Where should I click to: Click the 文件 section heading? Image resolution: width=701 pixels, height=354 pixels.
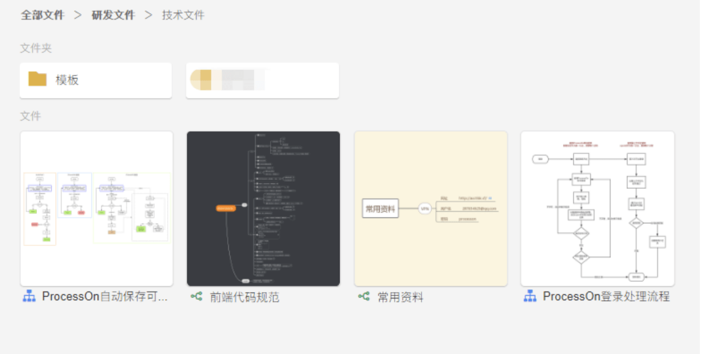tap(30, 116)
